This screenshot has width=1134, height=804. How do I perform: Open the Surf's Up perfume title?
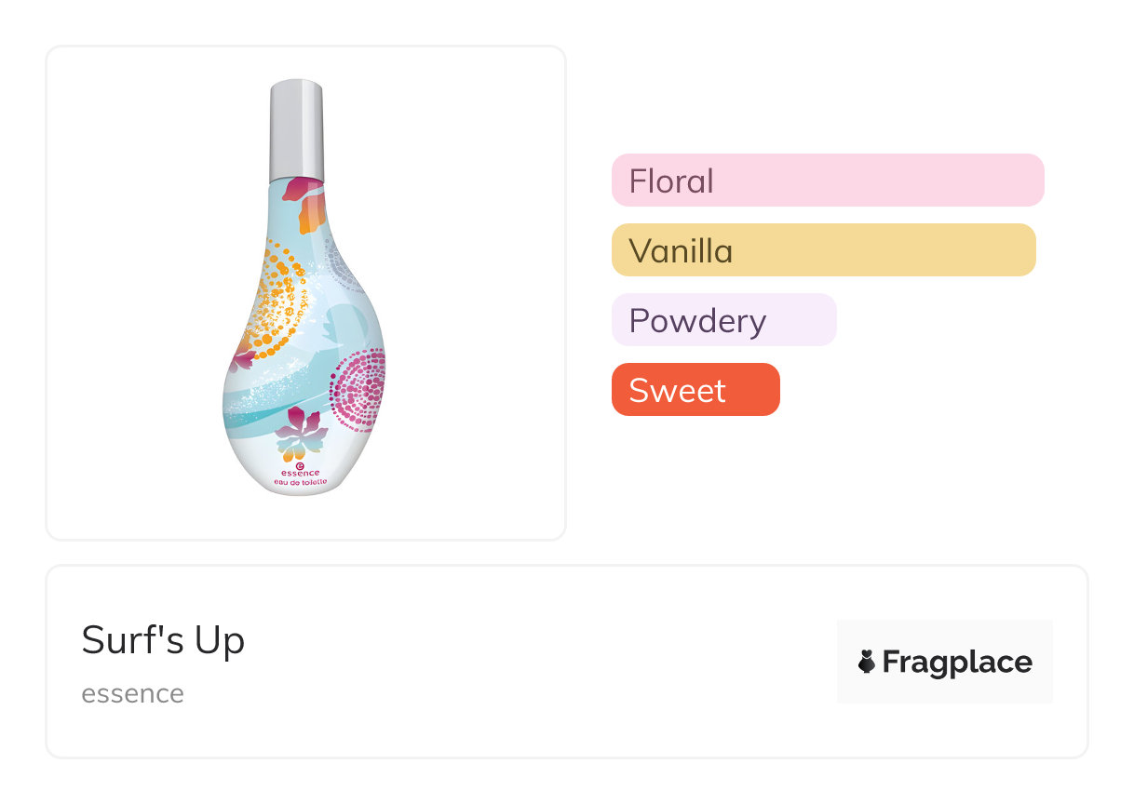(163, 640)
